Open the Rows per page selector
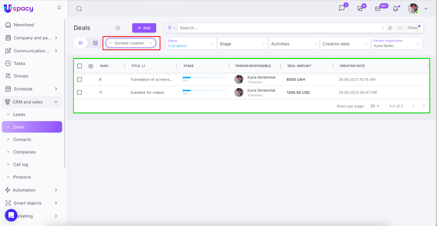437x226 pixels. point(375,106)
